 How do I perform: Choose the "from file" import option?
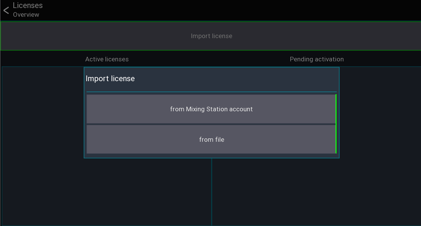[x=211, y=139]
